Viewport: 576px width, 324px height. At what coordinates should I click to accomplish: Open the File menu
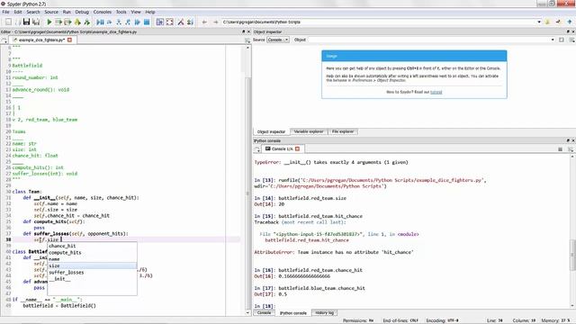[6, 12]
